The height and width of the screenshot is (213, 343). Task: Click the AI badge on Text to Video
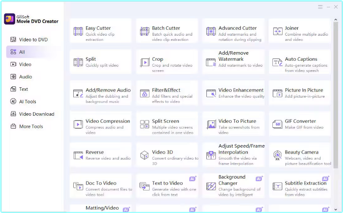(x=193, y=179)
